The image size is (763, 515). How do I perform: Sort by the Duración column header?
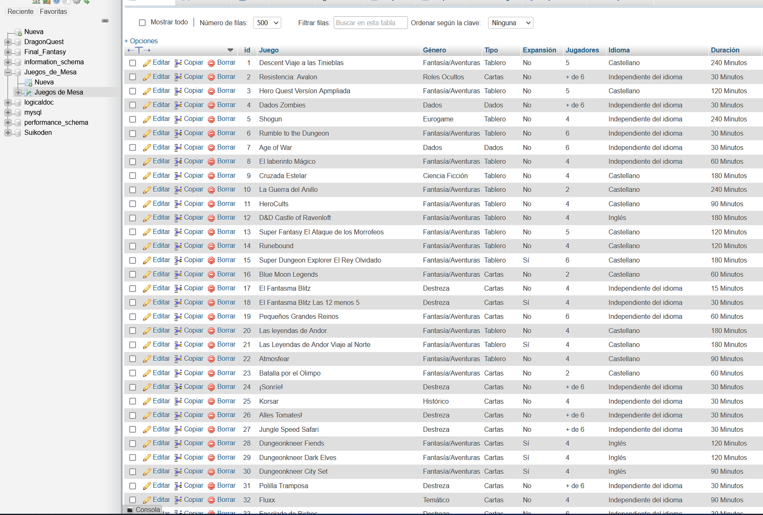(725, 50)
